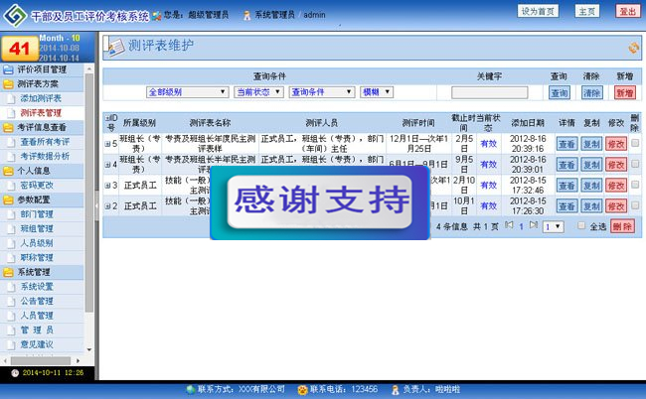
Task: Tick the delete checkbox for row ID 5
Action: click(635, 143)
